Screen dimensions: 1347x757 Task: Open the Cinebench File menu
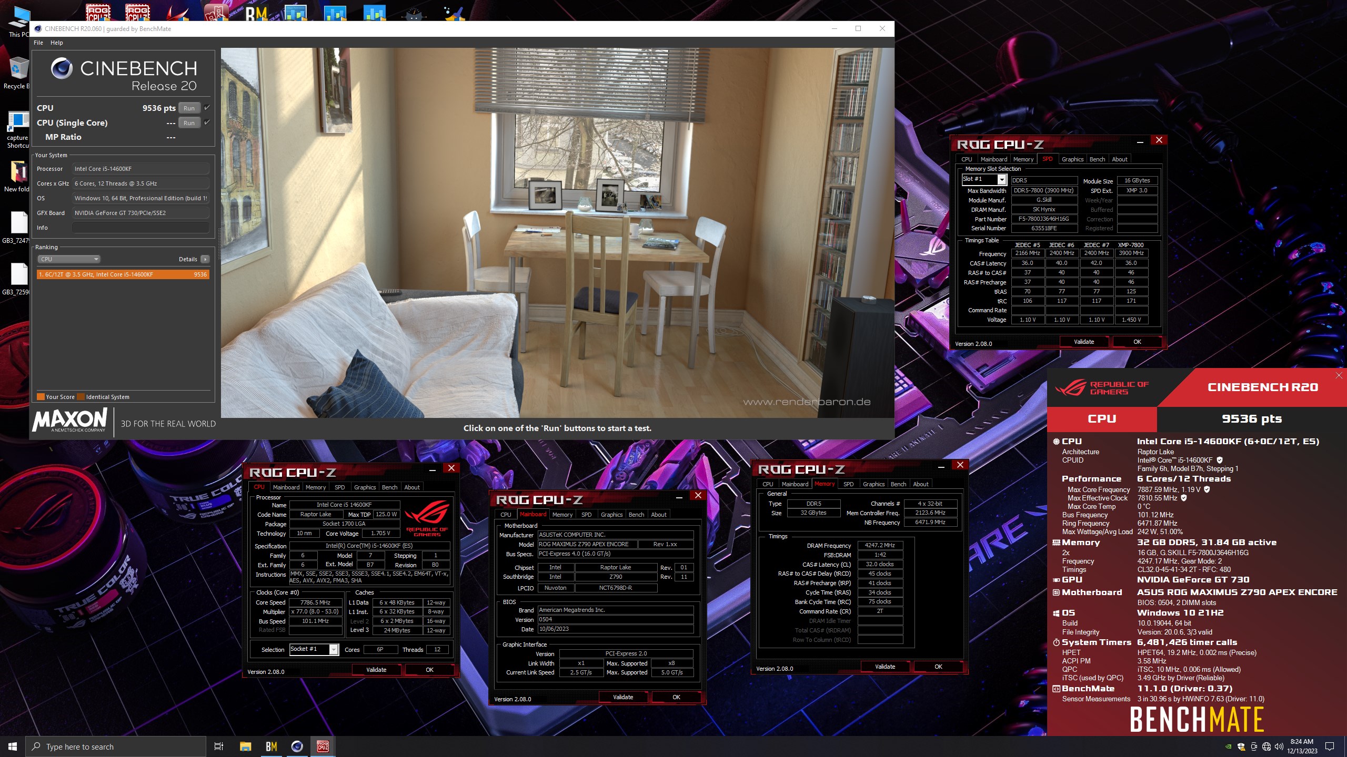(38, 43)
